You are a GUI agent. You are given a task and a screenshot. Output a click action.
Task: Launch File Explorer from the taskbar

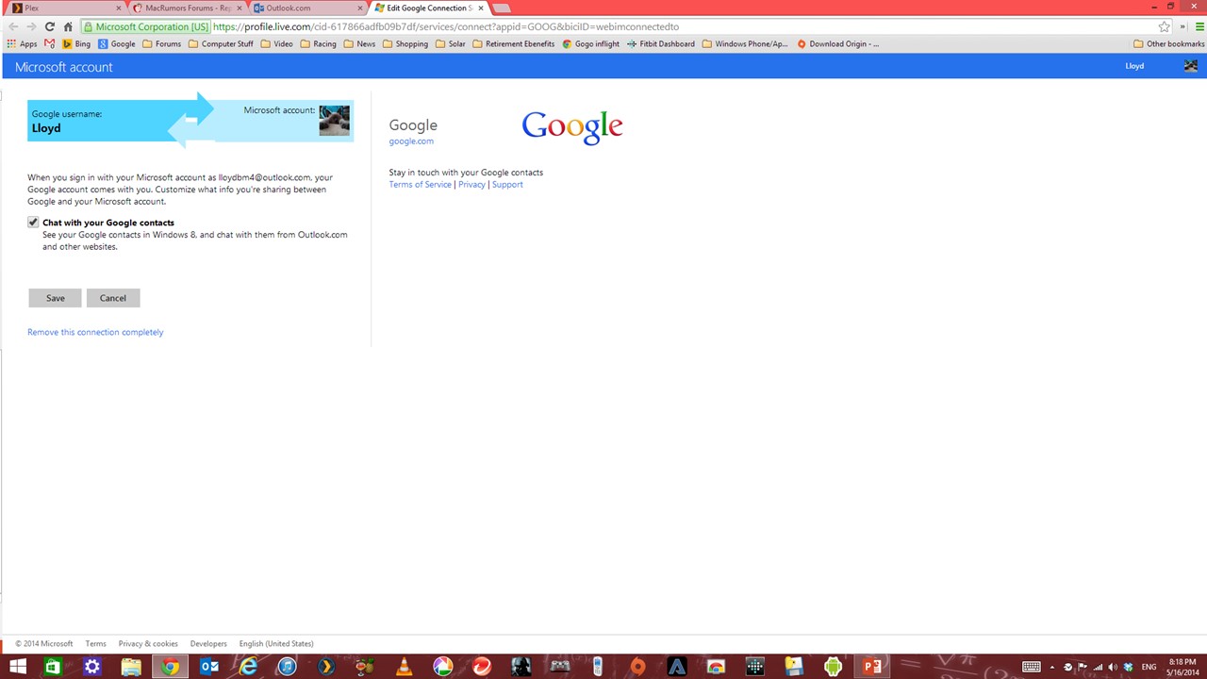[131, 667]
